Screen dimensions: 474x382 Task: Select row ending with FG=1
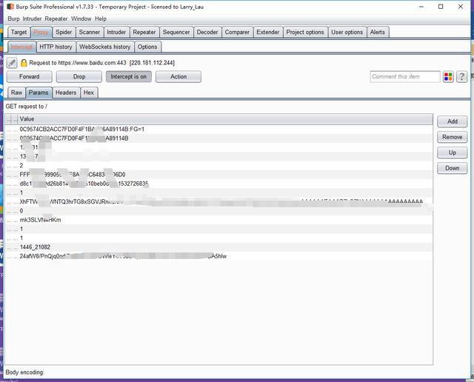(x=219, y=130)
